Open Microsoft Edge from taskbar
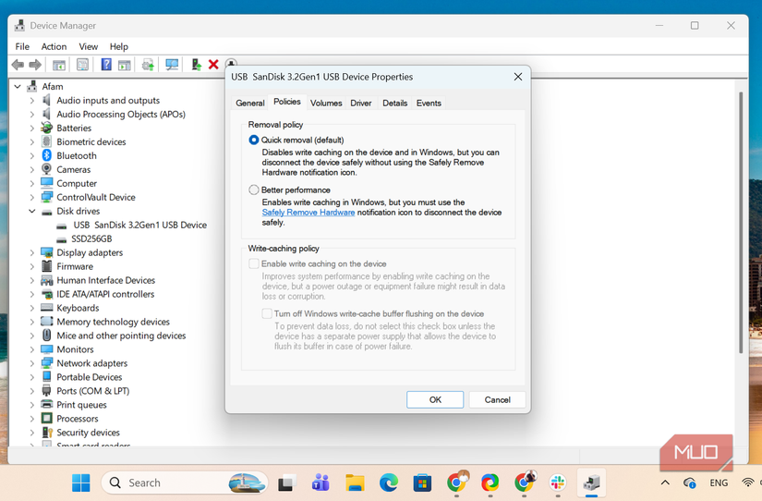Viewport: 762px width, 501px height. (x=389, y=483)
